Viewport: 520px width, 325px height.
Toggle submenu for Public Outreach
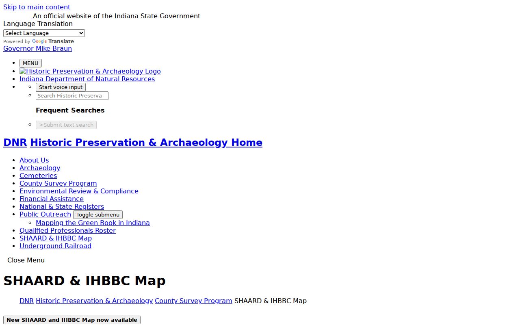click(98, 214)
